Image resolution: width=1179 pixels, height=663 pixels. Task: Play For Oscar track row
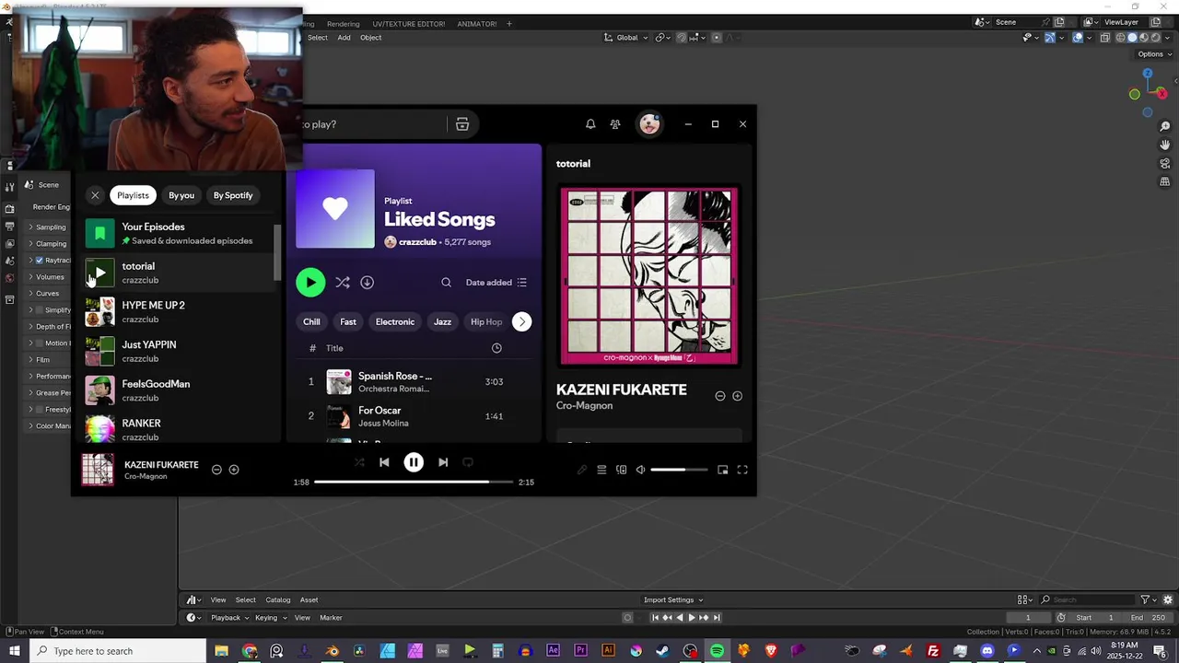(x=415, y=416)
